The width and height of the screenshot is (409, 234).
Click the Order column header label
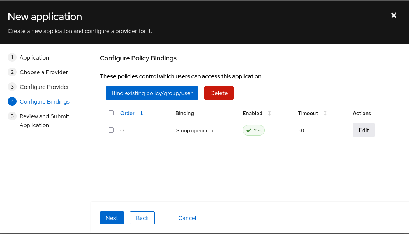127,113
